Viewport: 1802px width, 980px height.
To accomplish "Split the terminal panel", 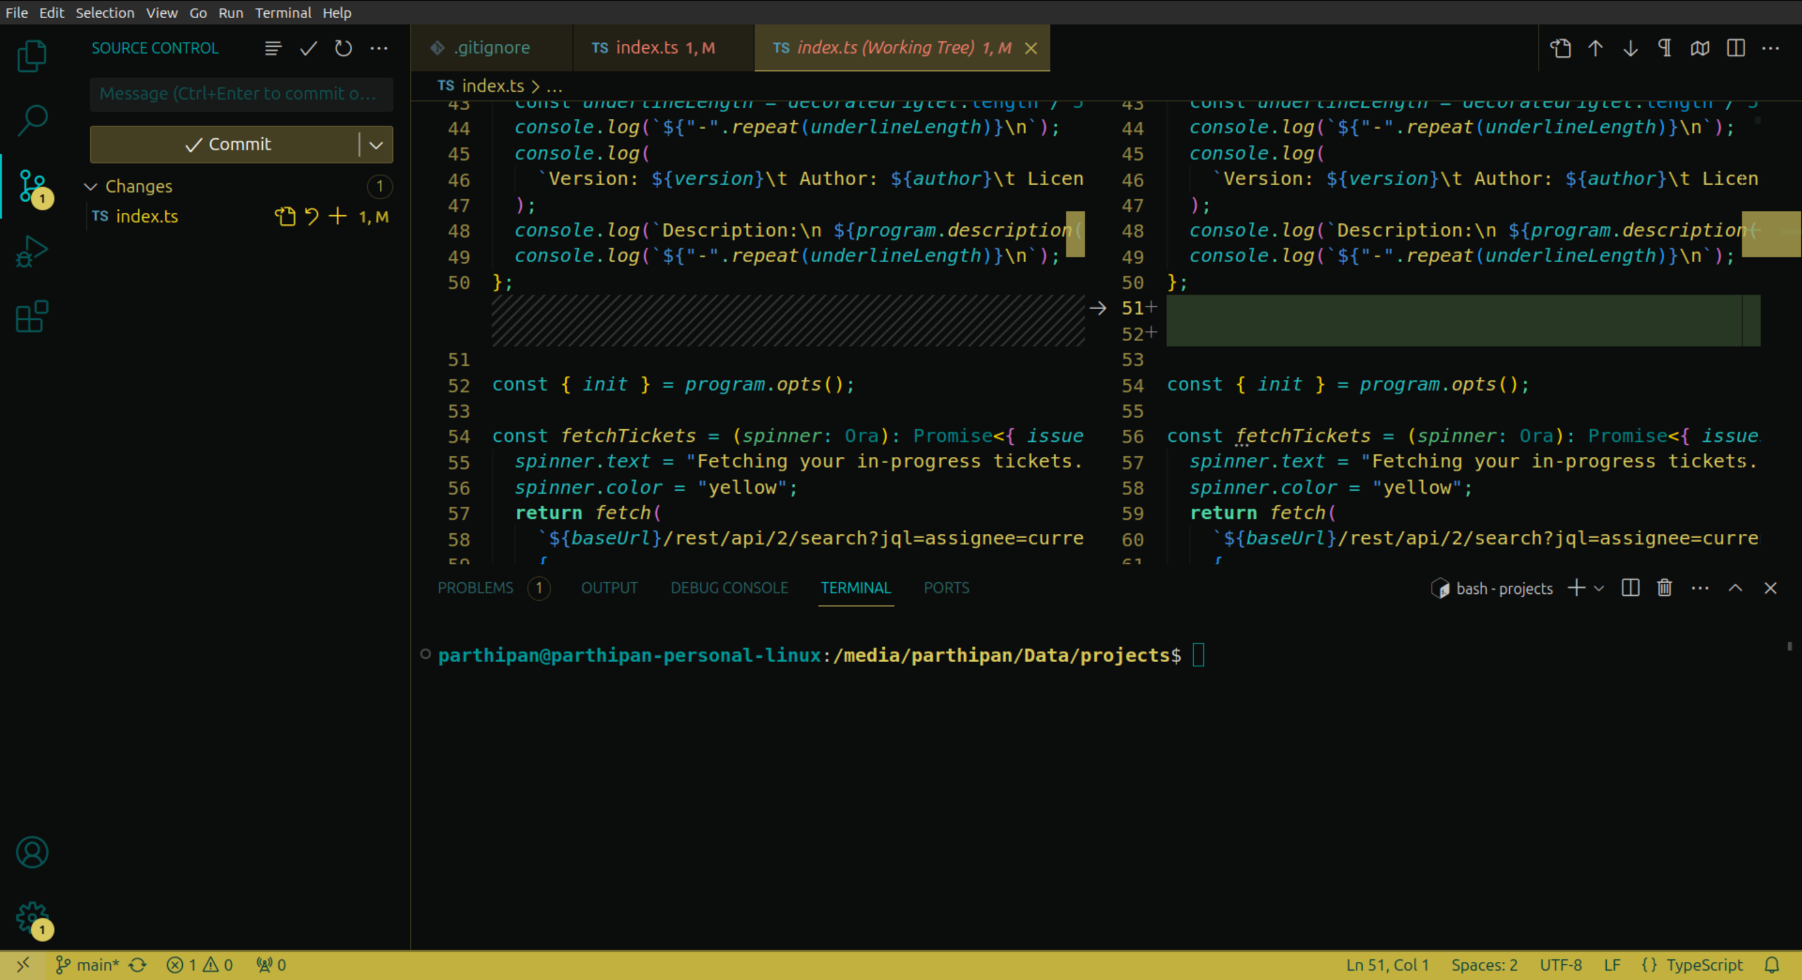I will 1631,588.
